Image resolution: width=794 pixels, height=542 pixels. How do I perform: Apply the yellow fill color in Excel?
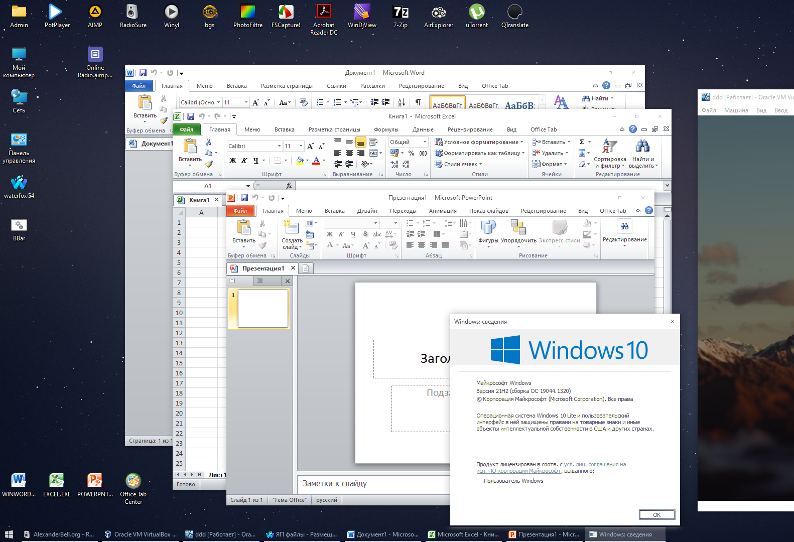coord(300,161)
